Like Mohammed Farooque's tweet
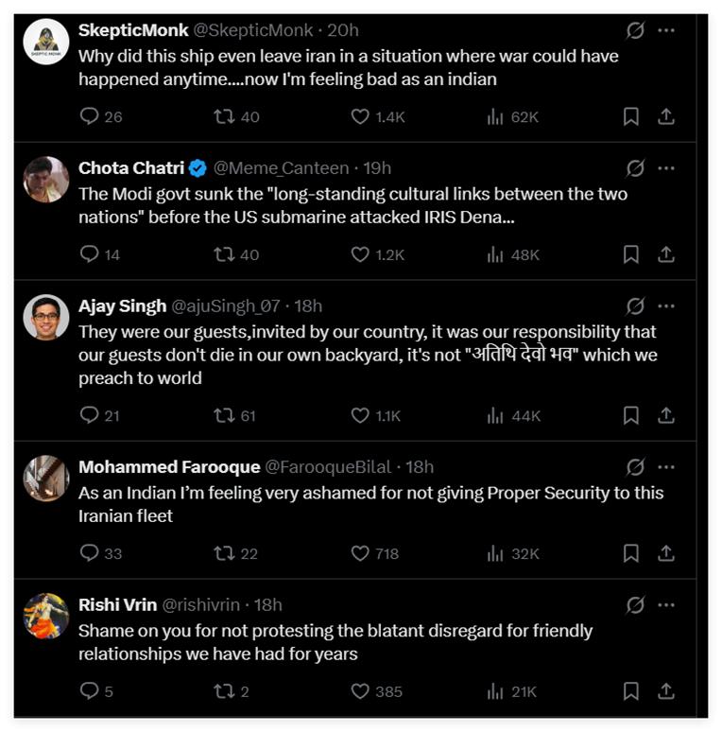 [x=360, y=553]
